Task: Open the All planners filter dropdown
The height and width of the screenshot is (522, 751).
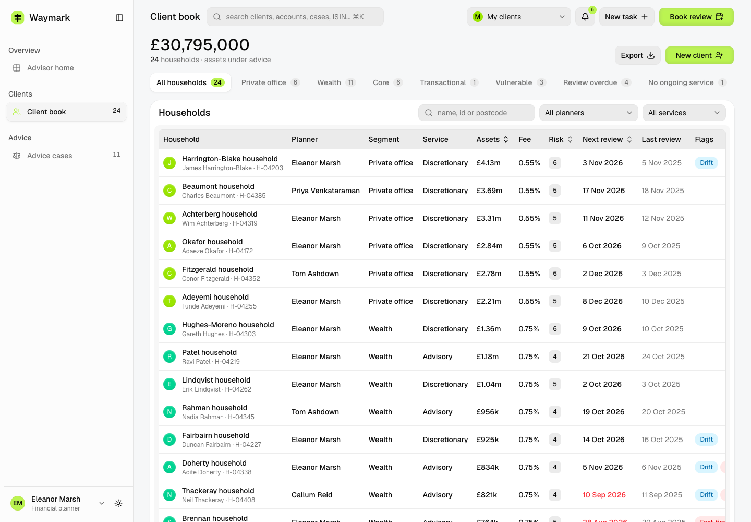Action: click(x=588, y=113)
